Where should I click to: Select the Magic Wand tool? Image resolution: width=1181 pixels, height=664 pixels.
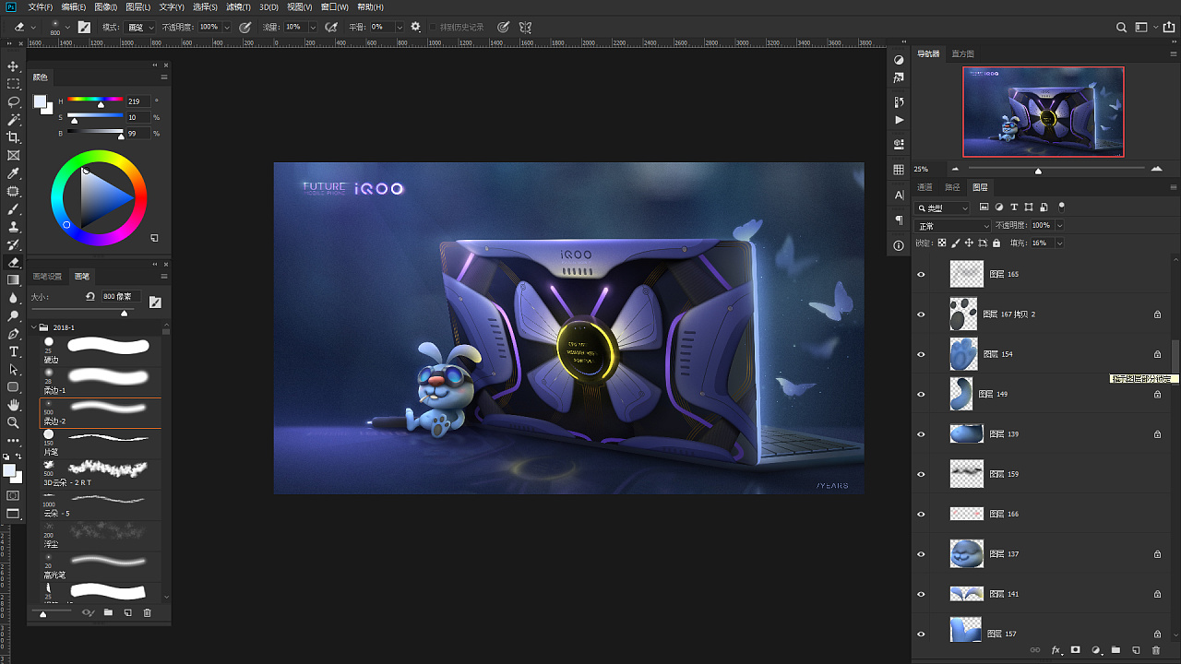tap(14, 120)
